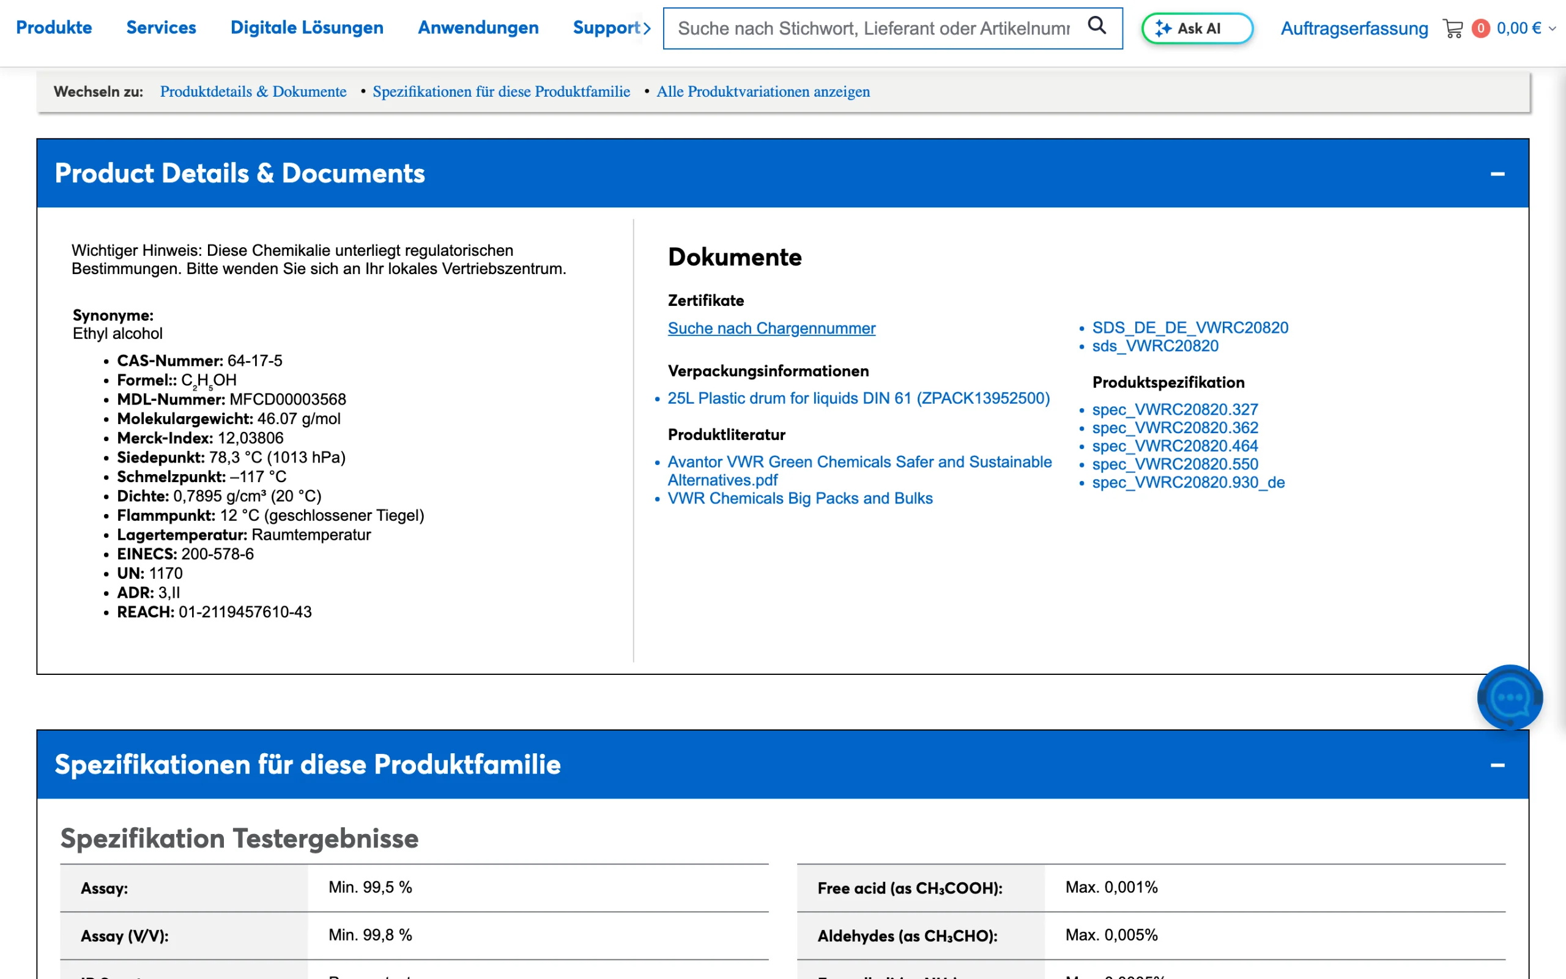This screenshot has width=1566, height=979.
Task: Select the MDL-Nummer MFCD00003568 text
Action: (288, 400)
